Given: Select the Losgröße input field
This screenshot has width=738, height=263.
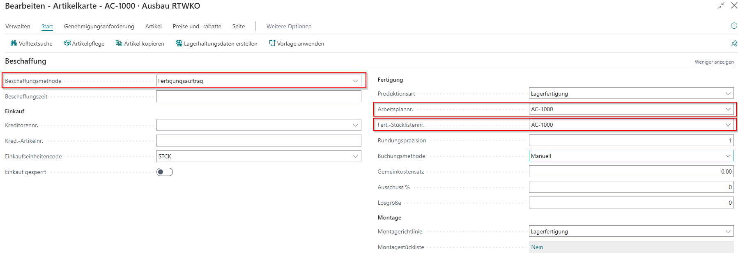Looking at the screenshot, I should point(630,203).
